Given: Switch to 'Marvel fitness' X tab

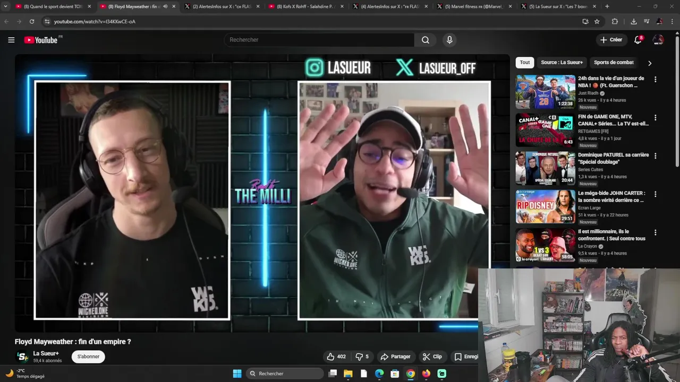Looking at the screenshot, I should pos(473,6).
